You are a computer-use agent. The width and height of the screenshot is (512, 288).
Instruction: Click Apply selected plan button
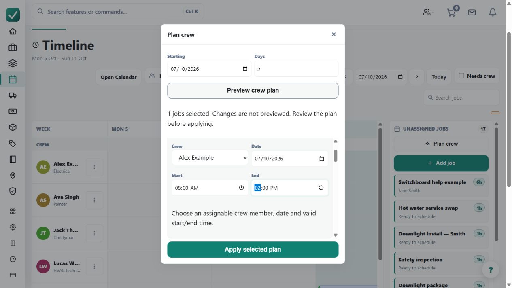tap(253, 250)
